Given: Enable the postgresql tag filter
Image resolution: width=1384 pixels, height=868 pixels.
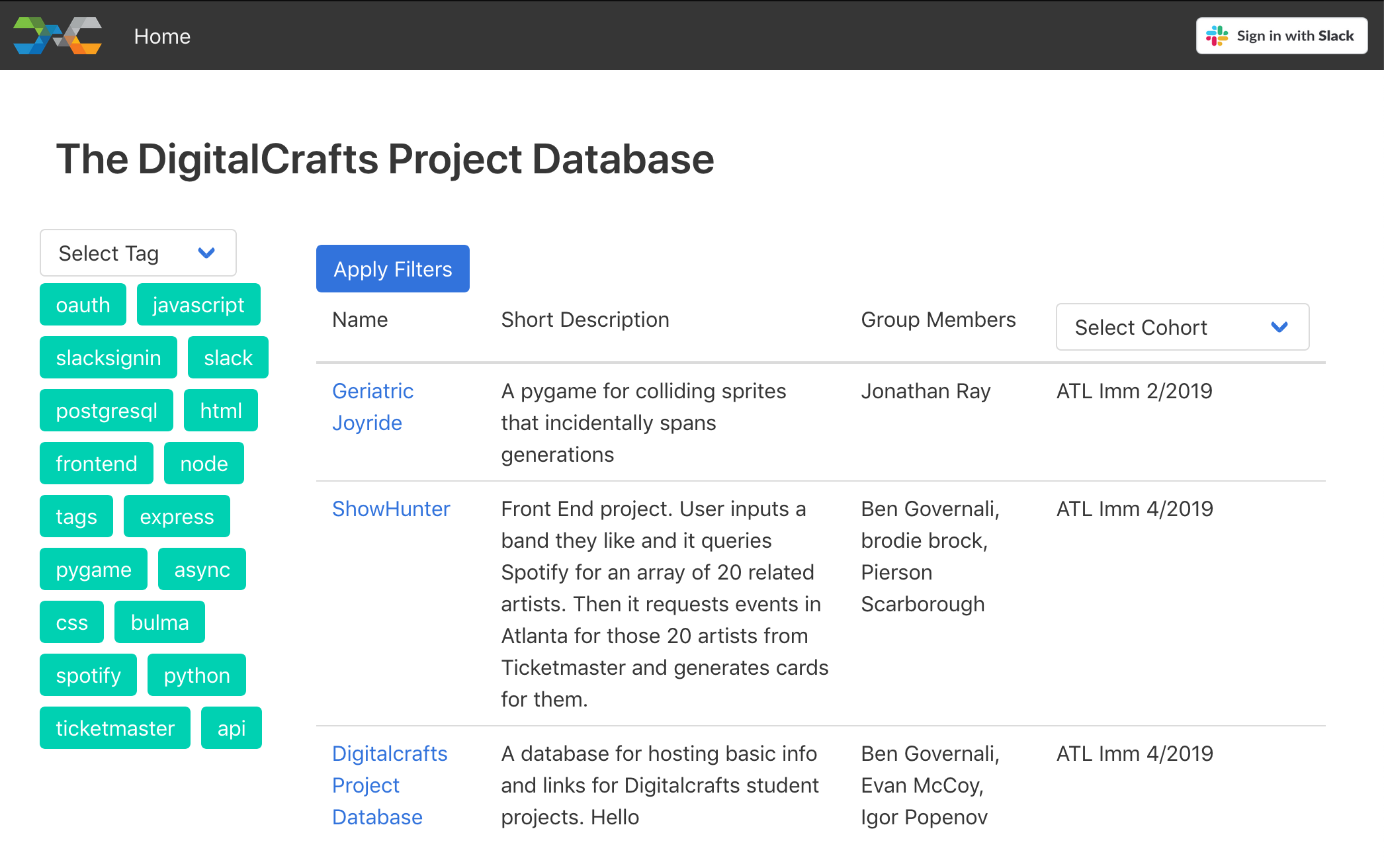Looking at the screenshot, I should [107, 411].
